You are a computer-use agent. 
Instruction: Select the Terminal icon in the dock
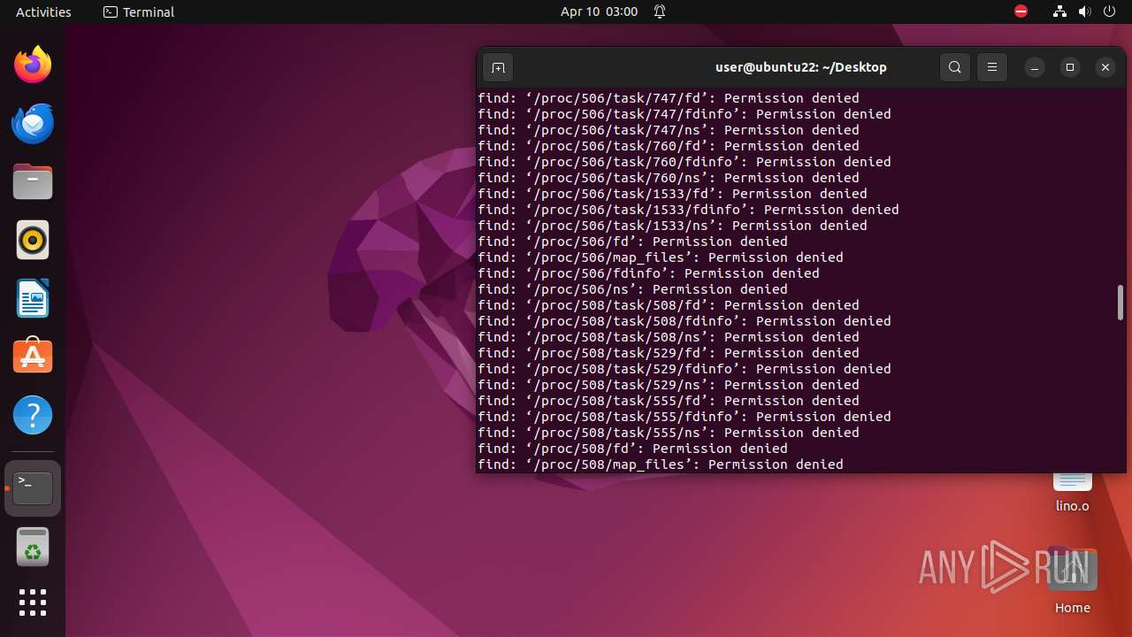pos(33,487)
